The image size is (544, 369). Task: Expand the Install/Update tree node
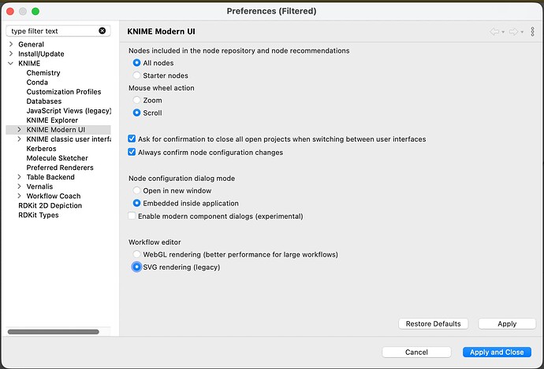click(11, 54)
